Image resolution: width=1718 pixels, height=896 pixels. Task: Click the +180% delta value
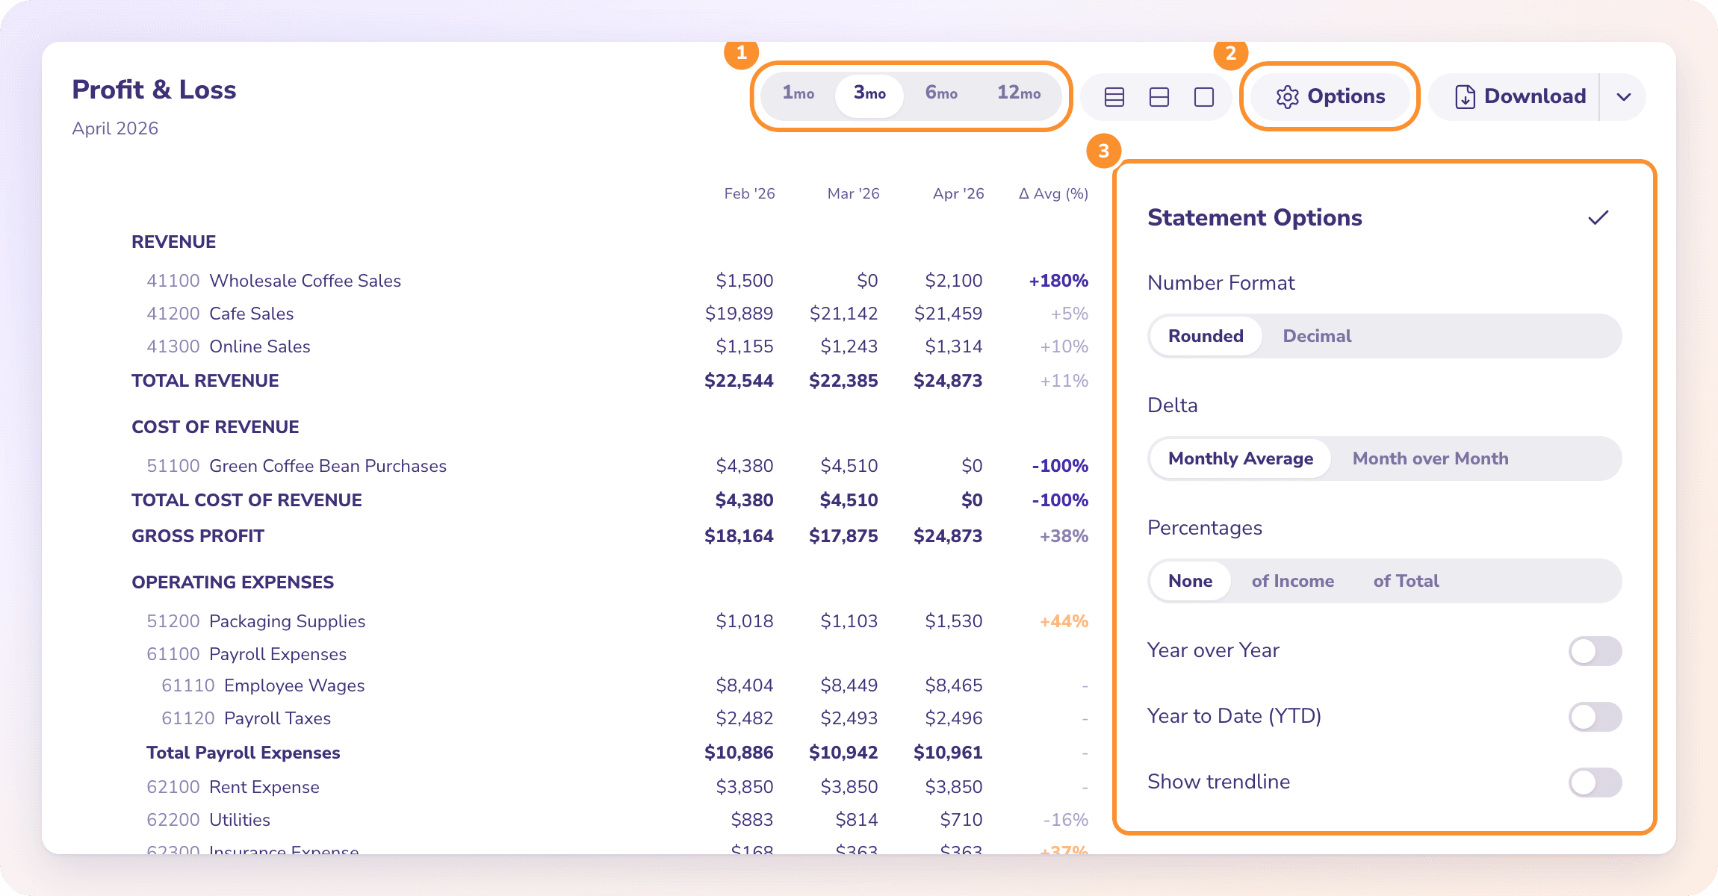pyautogui.click(x=1058, y=281)
